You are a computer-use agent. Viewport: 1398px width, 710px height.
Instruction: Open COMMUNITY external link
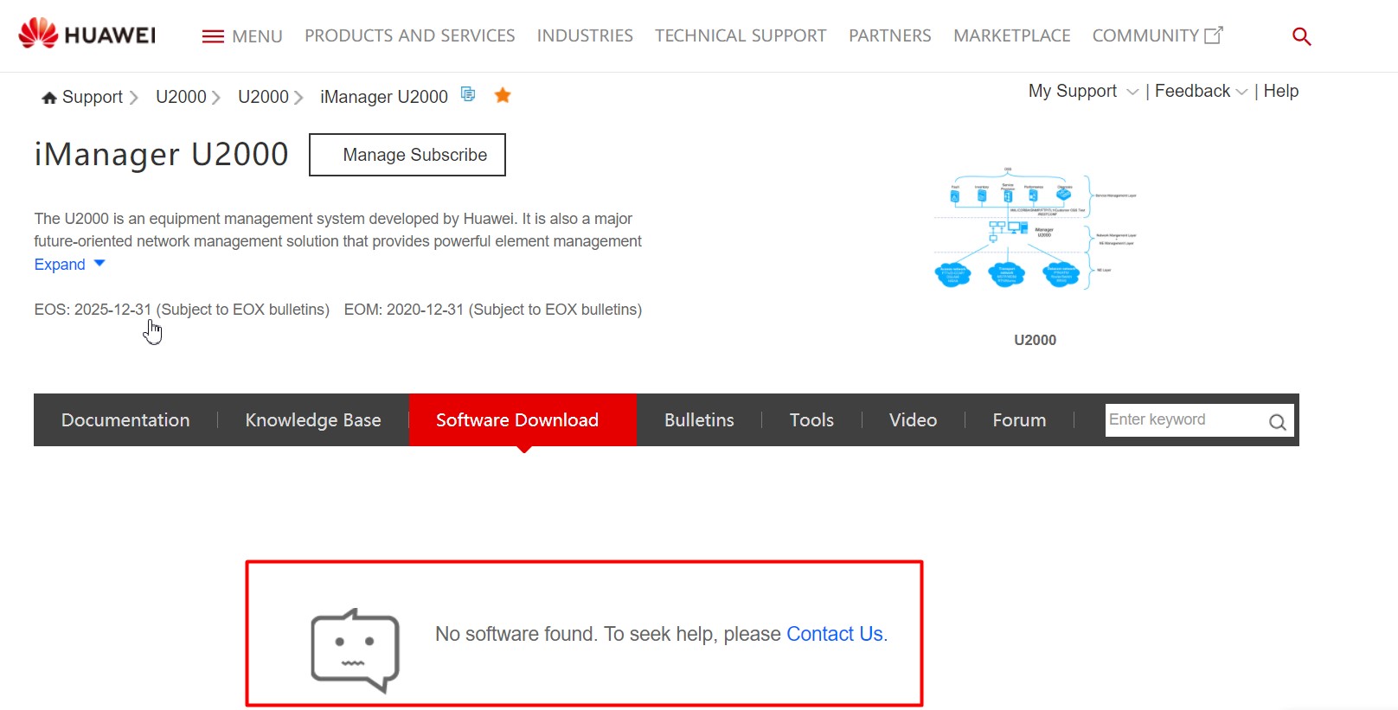point(1158,35)
